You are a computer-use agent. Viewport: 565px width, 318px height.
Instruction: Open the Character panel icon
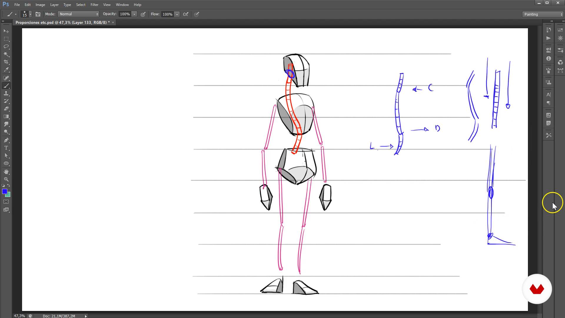click(x=549, y=95)
